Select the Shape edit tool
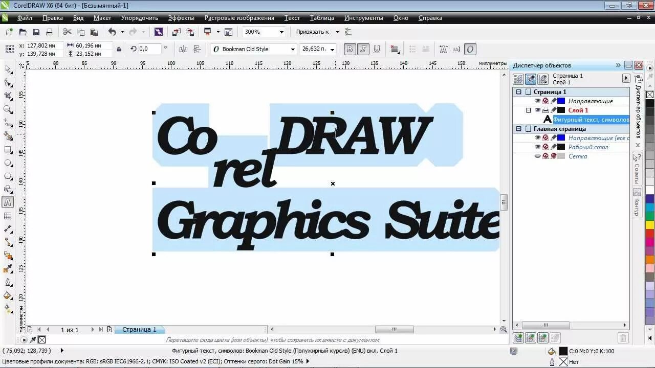The width and height of the screenshot is (655, 368). point(8,82)
